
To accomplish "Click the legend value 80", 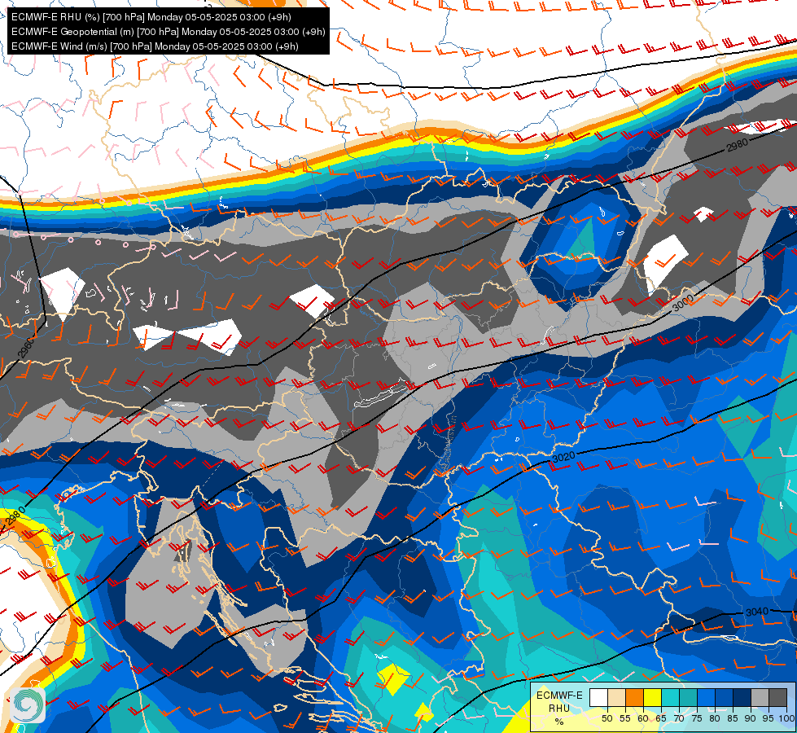I will click(715, 718).
